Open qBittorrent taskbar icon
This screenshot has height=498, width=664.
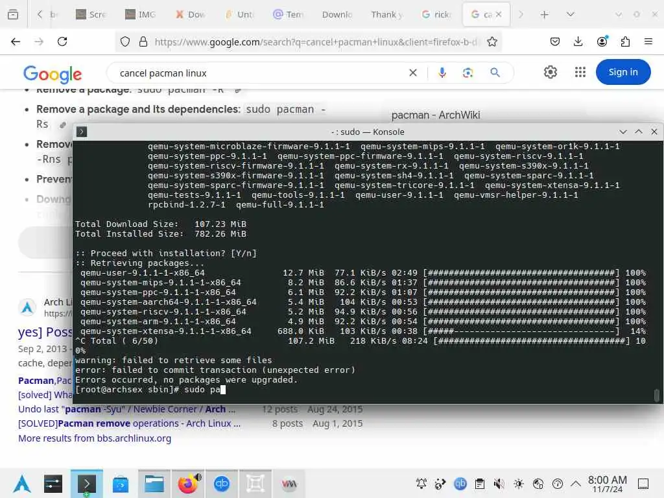(222, 484)
